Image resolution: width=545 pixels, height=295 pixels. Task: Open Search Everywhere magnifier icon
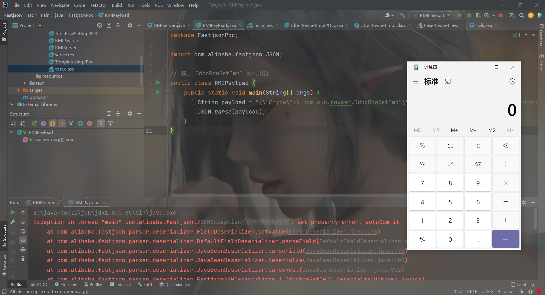tap(521, 15)
